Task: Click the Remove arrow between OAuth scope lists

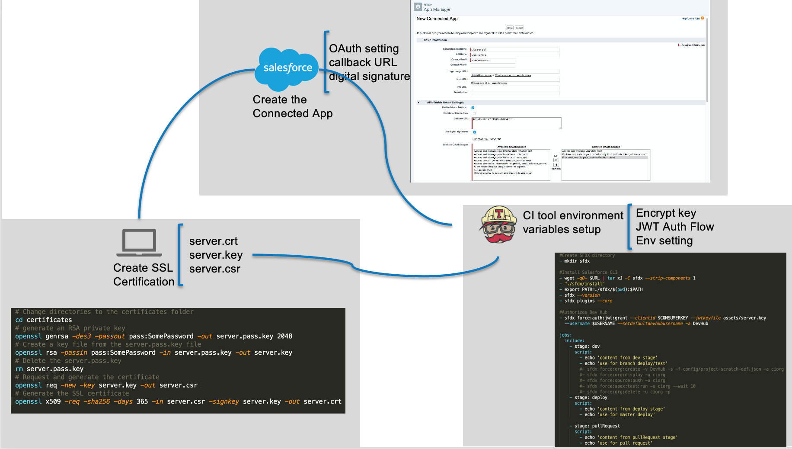Action: click(556, 165)
